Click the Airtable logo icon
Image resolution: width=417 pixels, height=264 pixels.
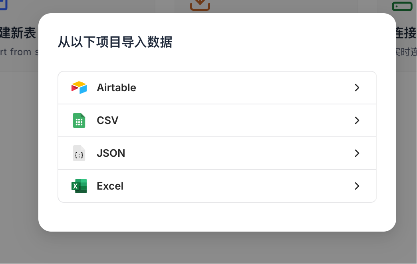79,87
